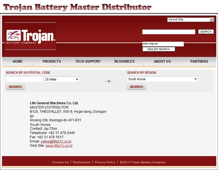
Task: Open the RESOURCES menu item
Action: pos(124,61)
